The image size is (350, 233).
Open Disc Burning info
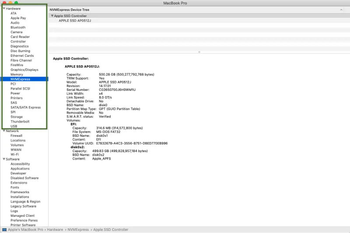(x=20, y=51)
